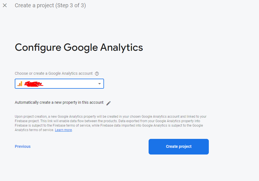The height and width of the screenshot is (181, 259).
Task: Go back using the Previous link
Action: 23,146
